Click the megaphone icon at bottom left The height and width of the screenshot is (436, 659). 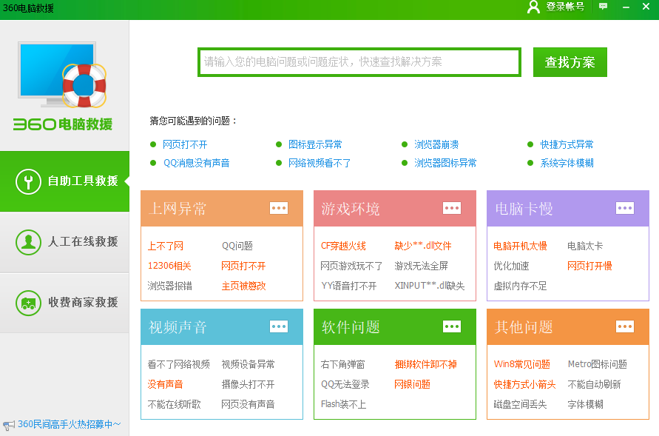[8, 425]
